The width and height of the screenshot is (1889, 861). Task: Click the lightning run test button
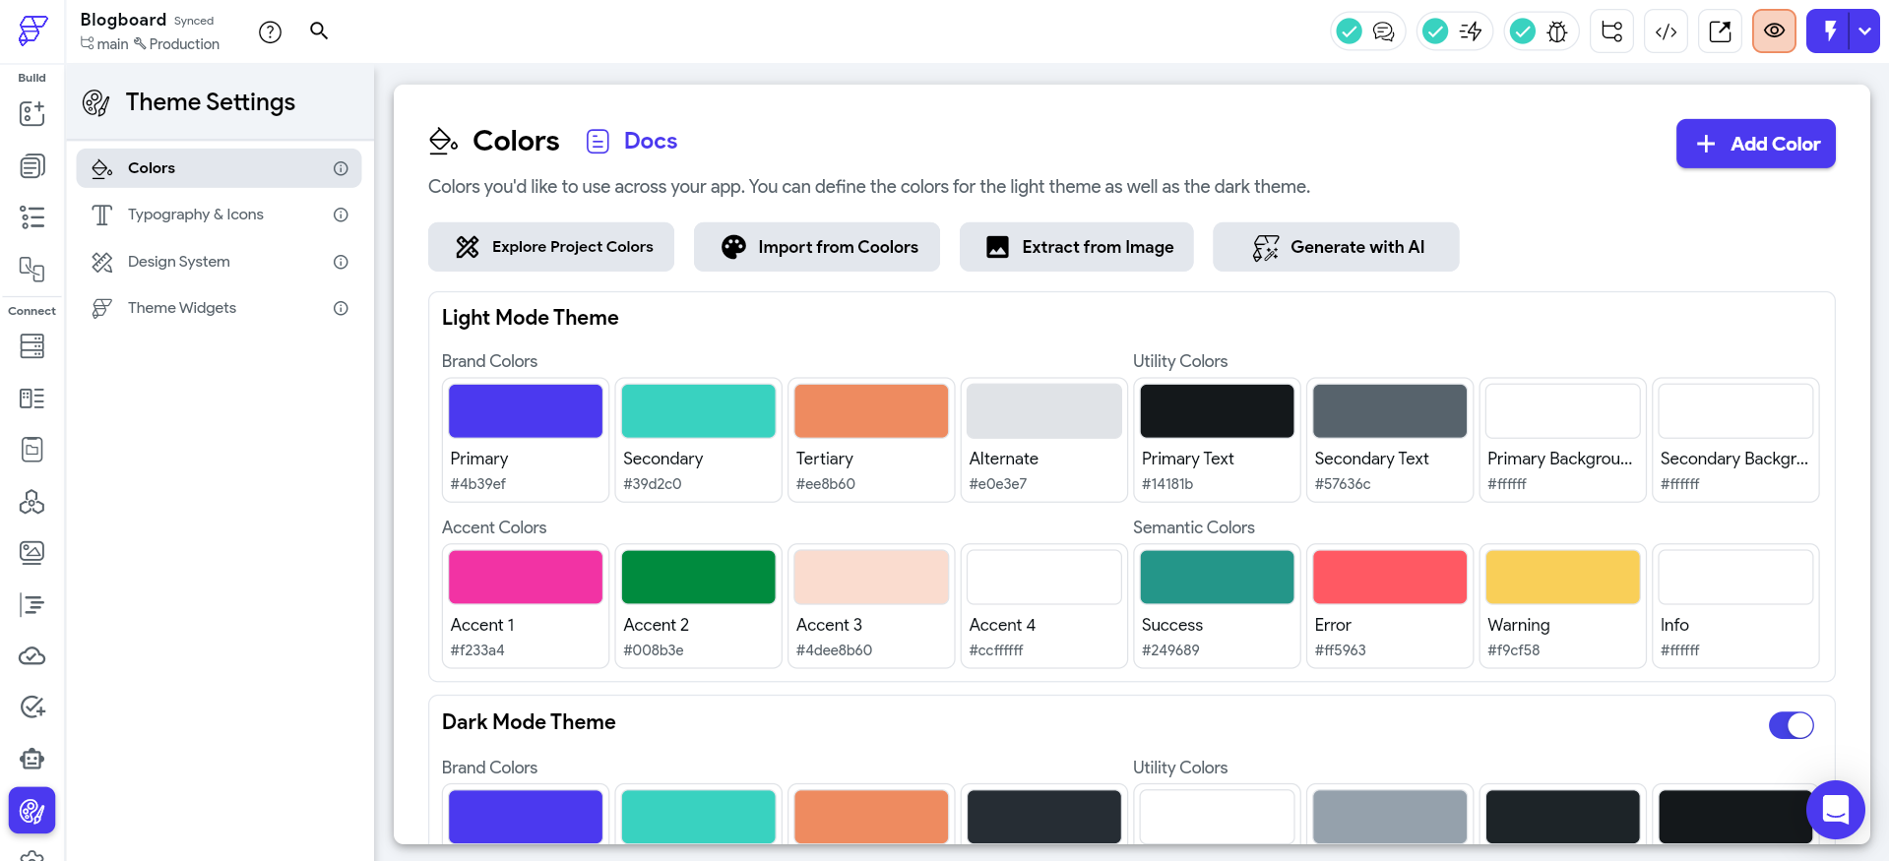[1829, 31]
